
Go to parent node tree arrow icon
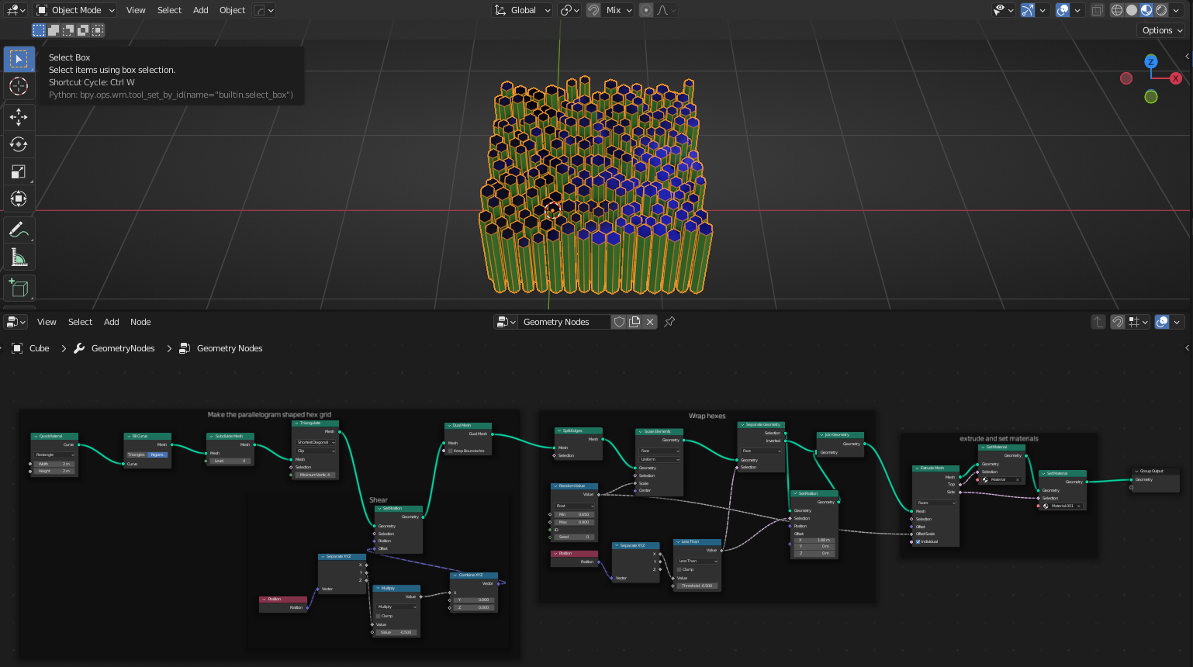click(1098, 322)
